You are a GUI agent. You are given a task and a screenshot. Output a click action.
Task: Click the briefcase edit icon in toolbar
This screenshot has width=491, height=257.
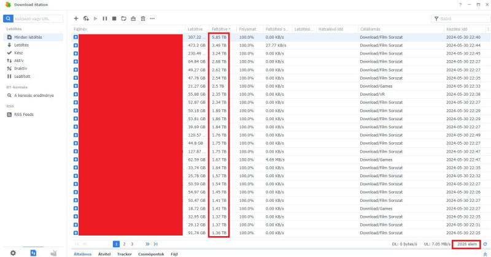133,18
